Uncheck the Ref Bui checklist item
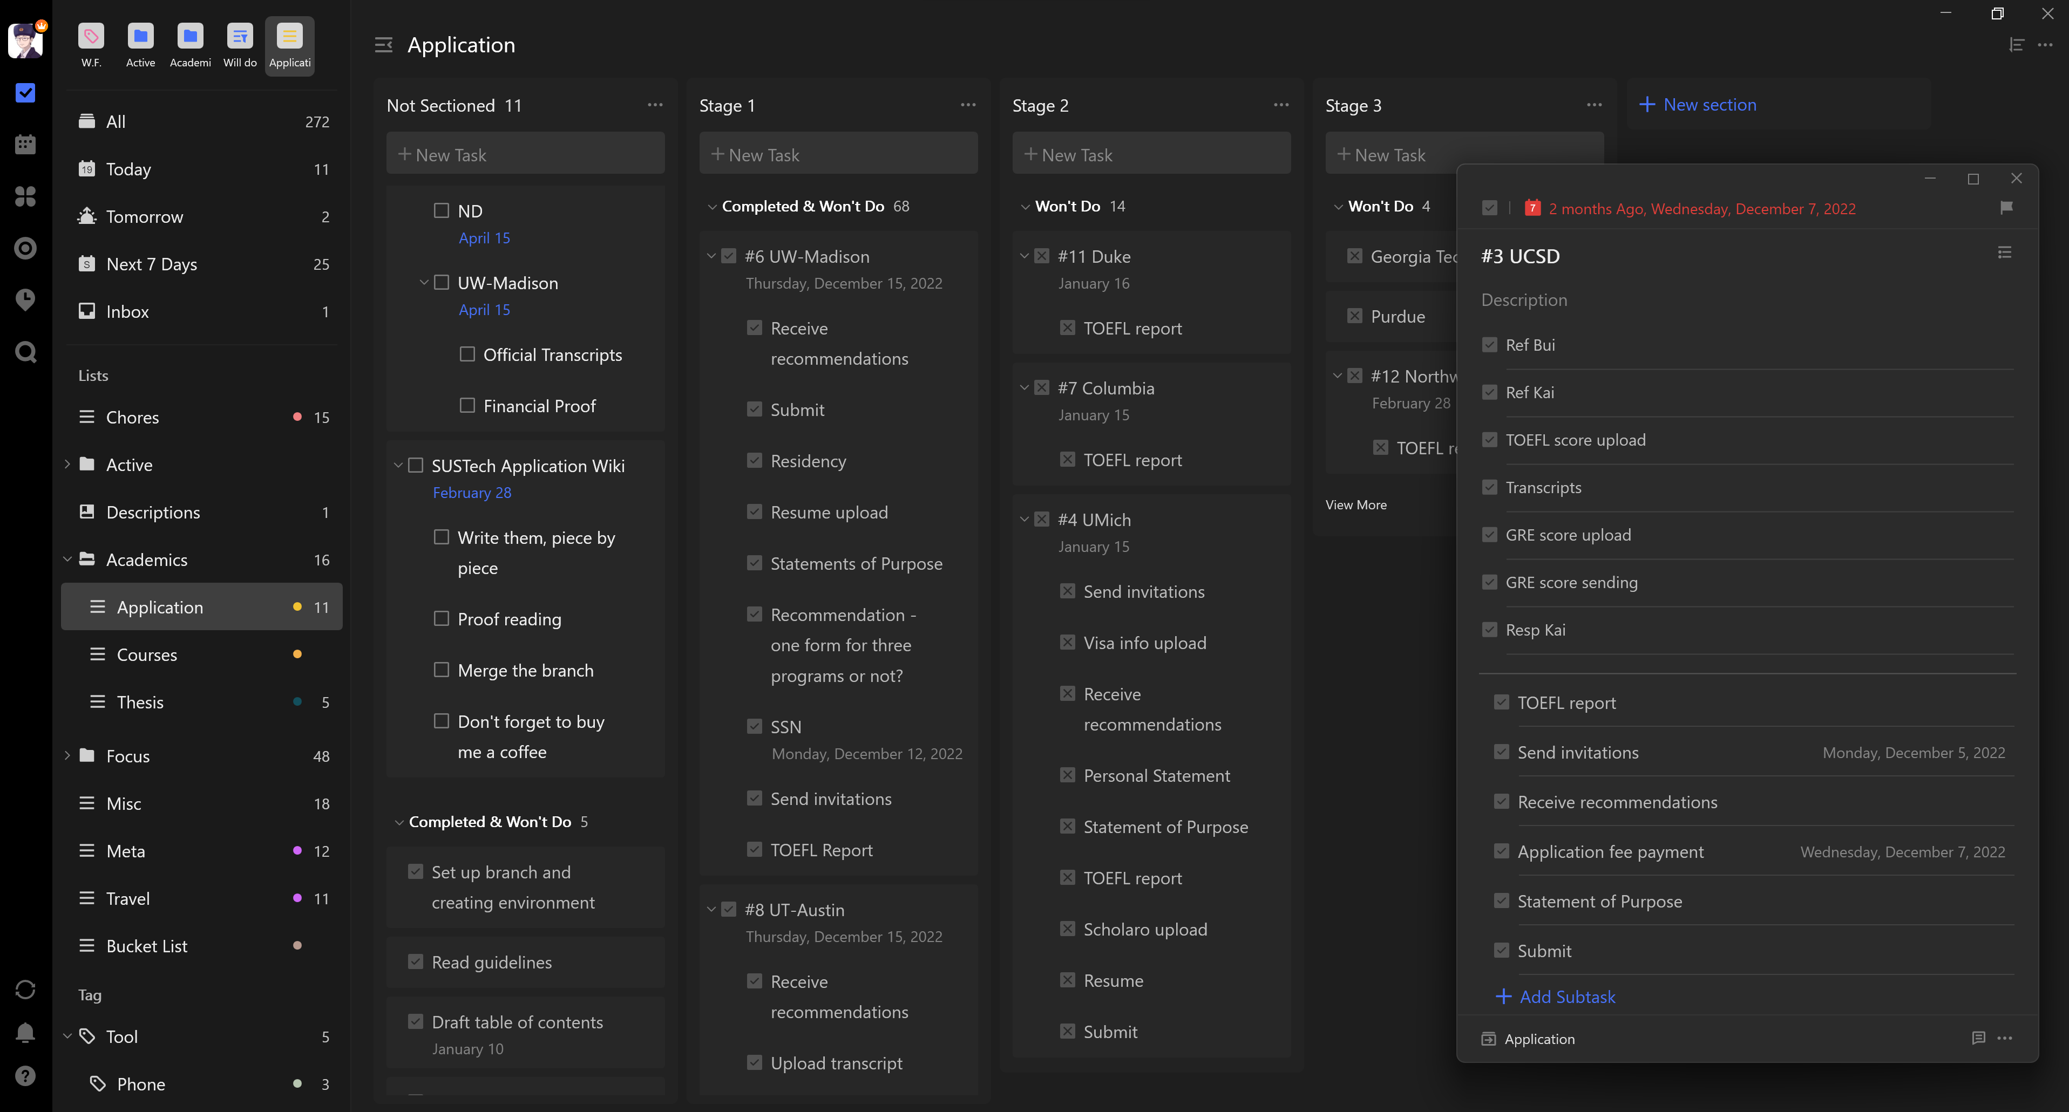2069x1112 pixels. click(x=1490, y=344)
